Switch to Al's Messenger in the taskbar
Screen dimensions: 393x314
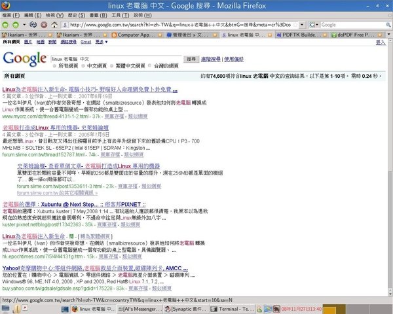(x=140, y=309)
